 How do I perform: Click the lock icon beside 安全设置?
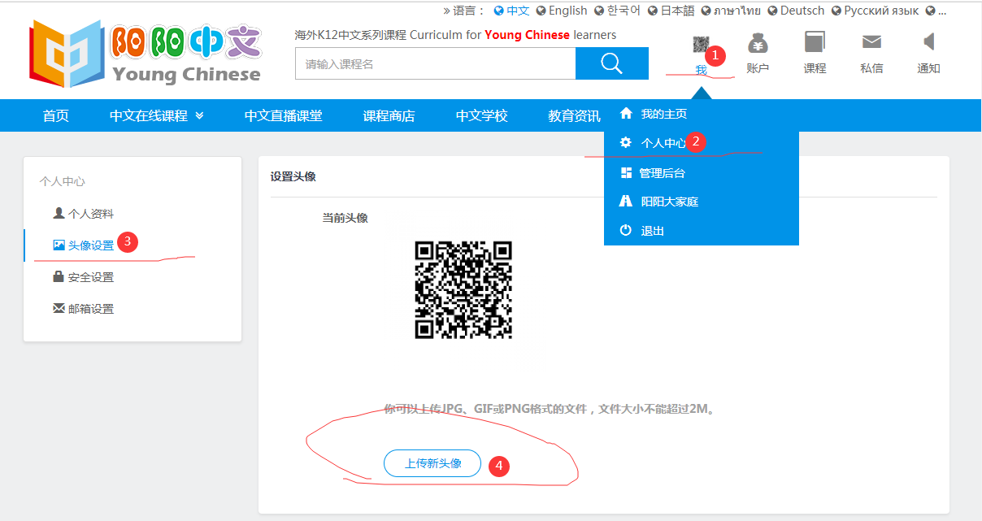tap(59, 276)
